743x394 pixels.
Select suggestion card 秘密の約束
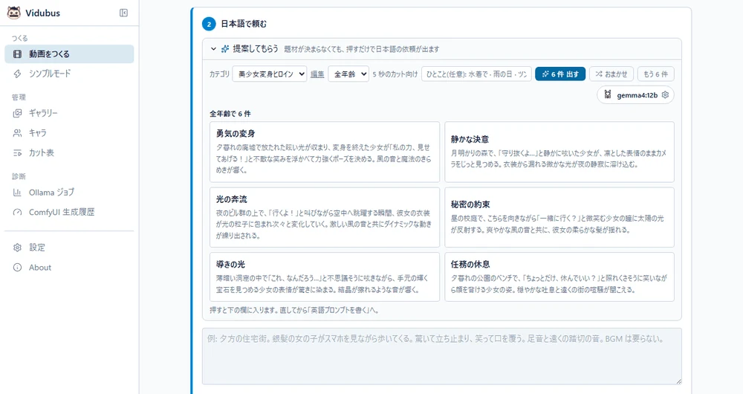[559, 217]
